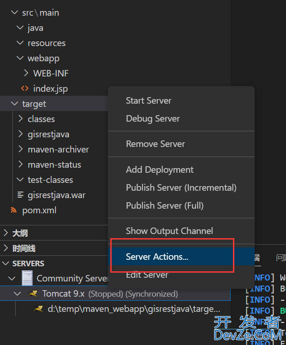Click the Tomcat icon beside the deployment path

pyautogui.click(x=38, y=309)
